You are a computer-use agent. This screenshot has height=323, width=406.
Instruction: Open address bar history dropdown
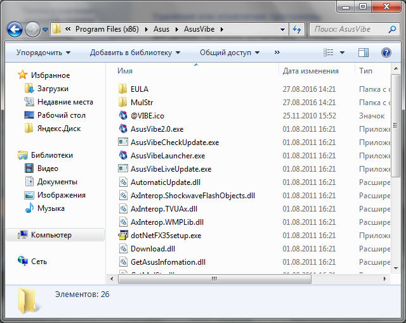pyautogui.click(x=282, y=30)
